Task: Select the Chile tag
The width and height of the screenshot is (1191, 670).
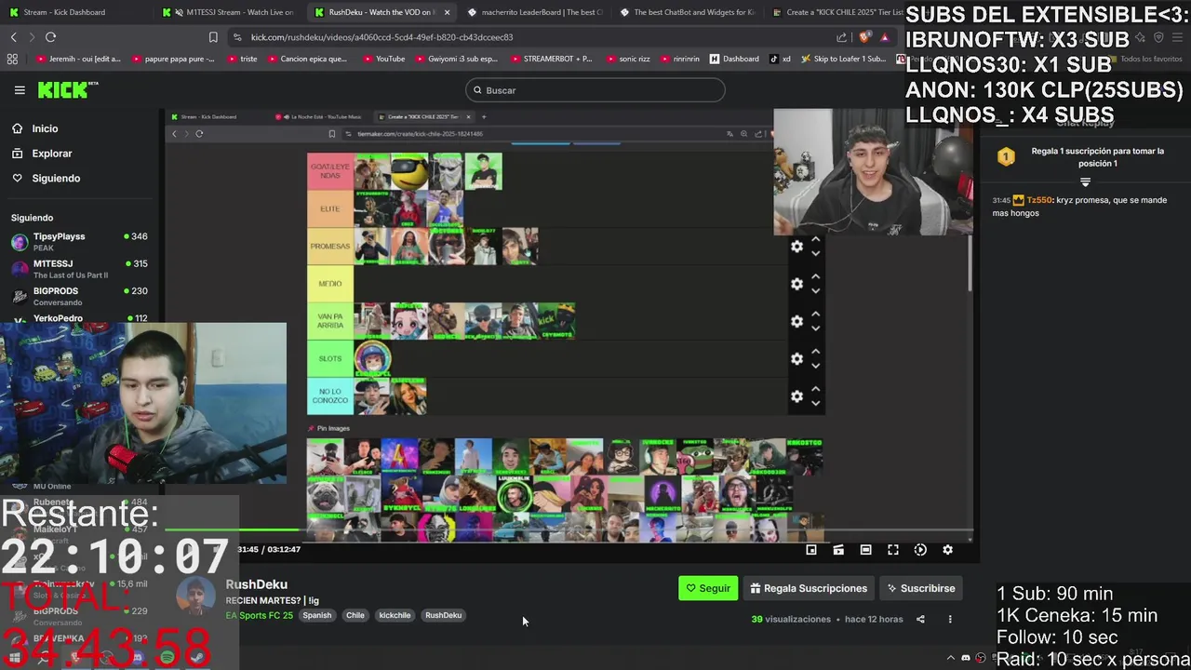Action: (355, 615)
